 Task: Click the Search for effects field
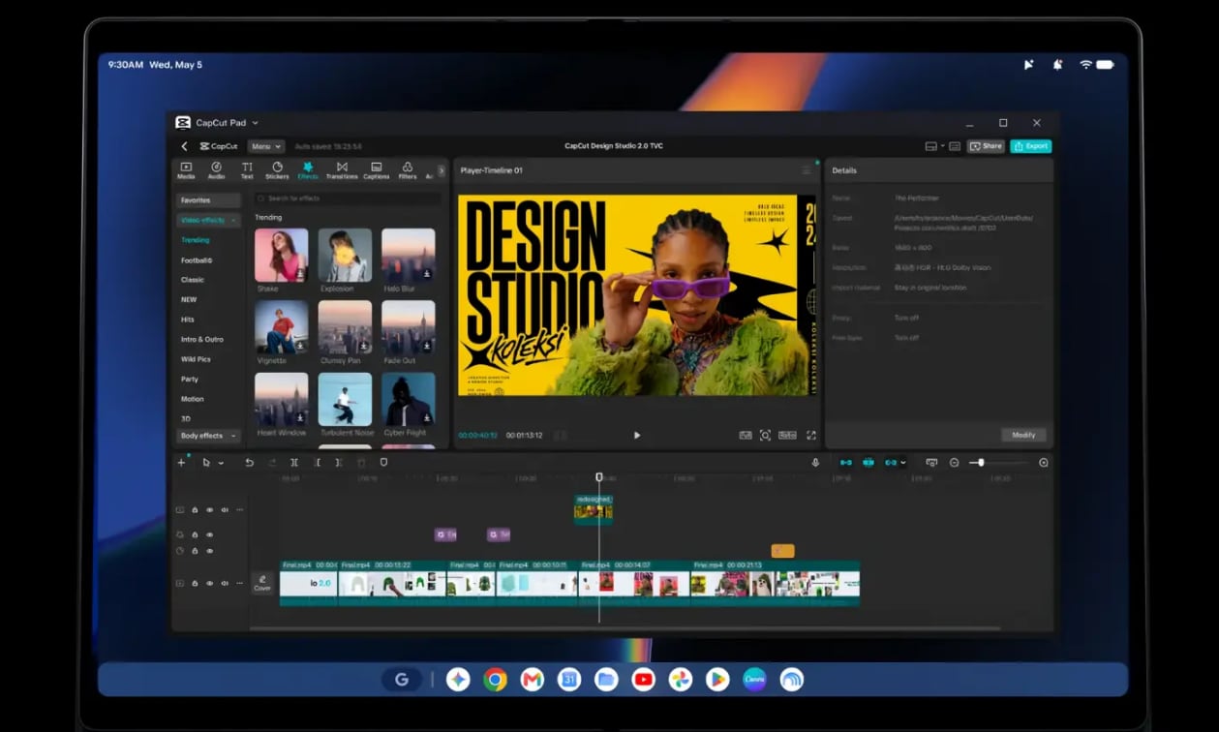pos(348,198)
